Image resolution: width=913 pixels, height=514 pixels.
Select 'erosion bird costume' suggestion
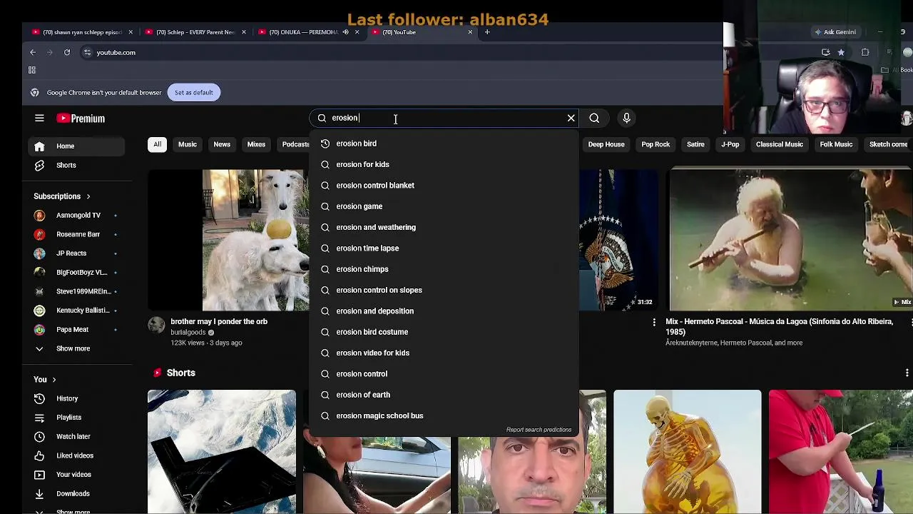[444, 332]
